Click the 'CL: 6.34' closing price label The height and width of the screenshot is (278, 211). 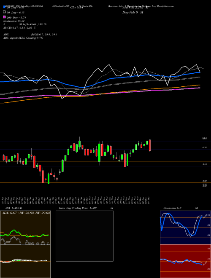(76, 8)
